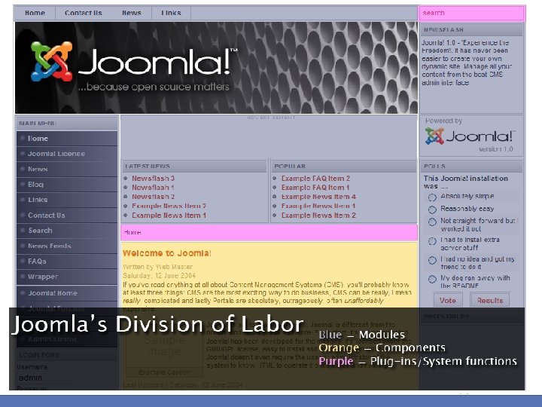
Task: Click the poll Results button
Action: point(490,301)
